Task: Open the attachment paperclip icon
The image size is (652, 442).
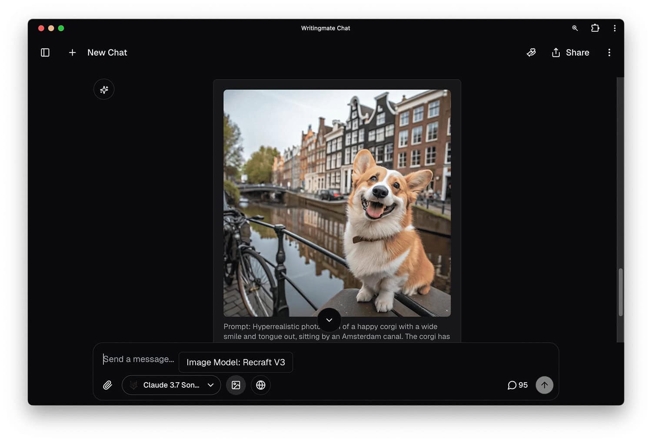Action: (x=107, y=385)
